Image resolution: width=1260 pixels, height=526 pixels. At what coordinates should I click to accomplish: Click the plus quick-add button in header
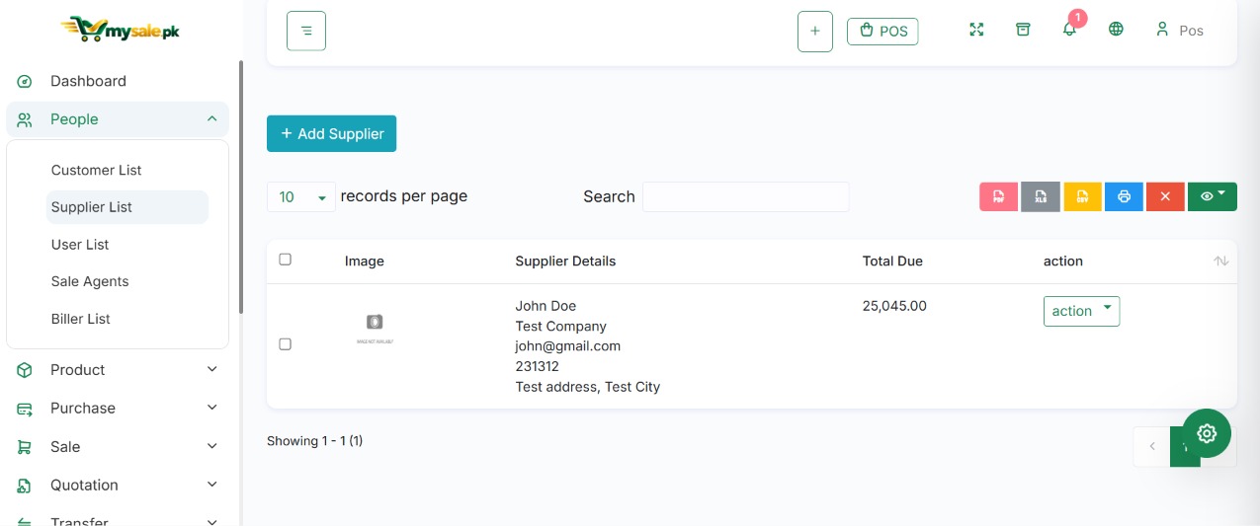(x=815, y=32)
